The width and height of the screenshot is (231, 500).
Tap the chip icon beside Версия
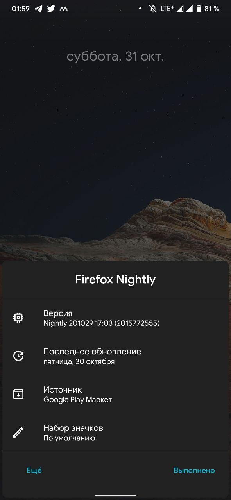(18, 318)
